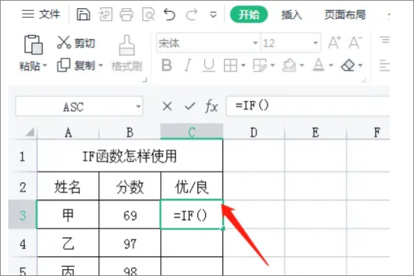The height and width of the screenshot is (276, 414).
Task: Click the Save icon in quick access toolbar
Action: pyautogui.click(x=83, y=14)
